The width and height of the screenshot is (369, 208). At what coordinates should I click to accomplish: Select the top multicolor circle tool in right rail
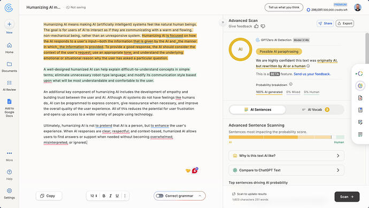click(x=360, y=74)
